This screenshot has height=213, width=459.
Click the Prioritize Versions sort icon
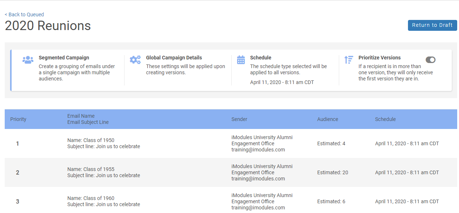(x=349, y=60)
